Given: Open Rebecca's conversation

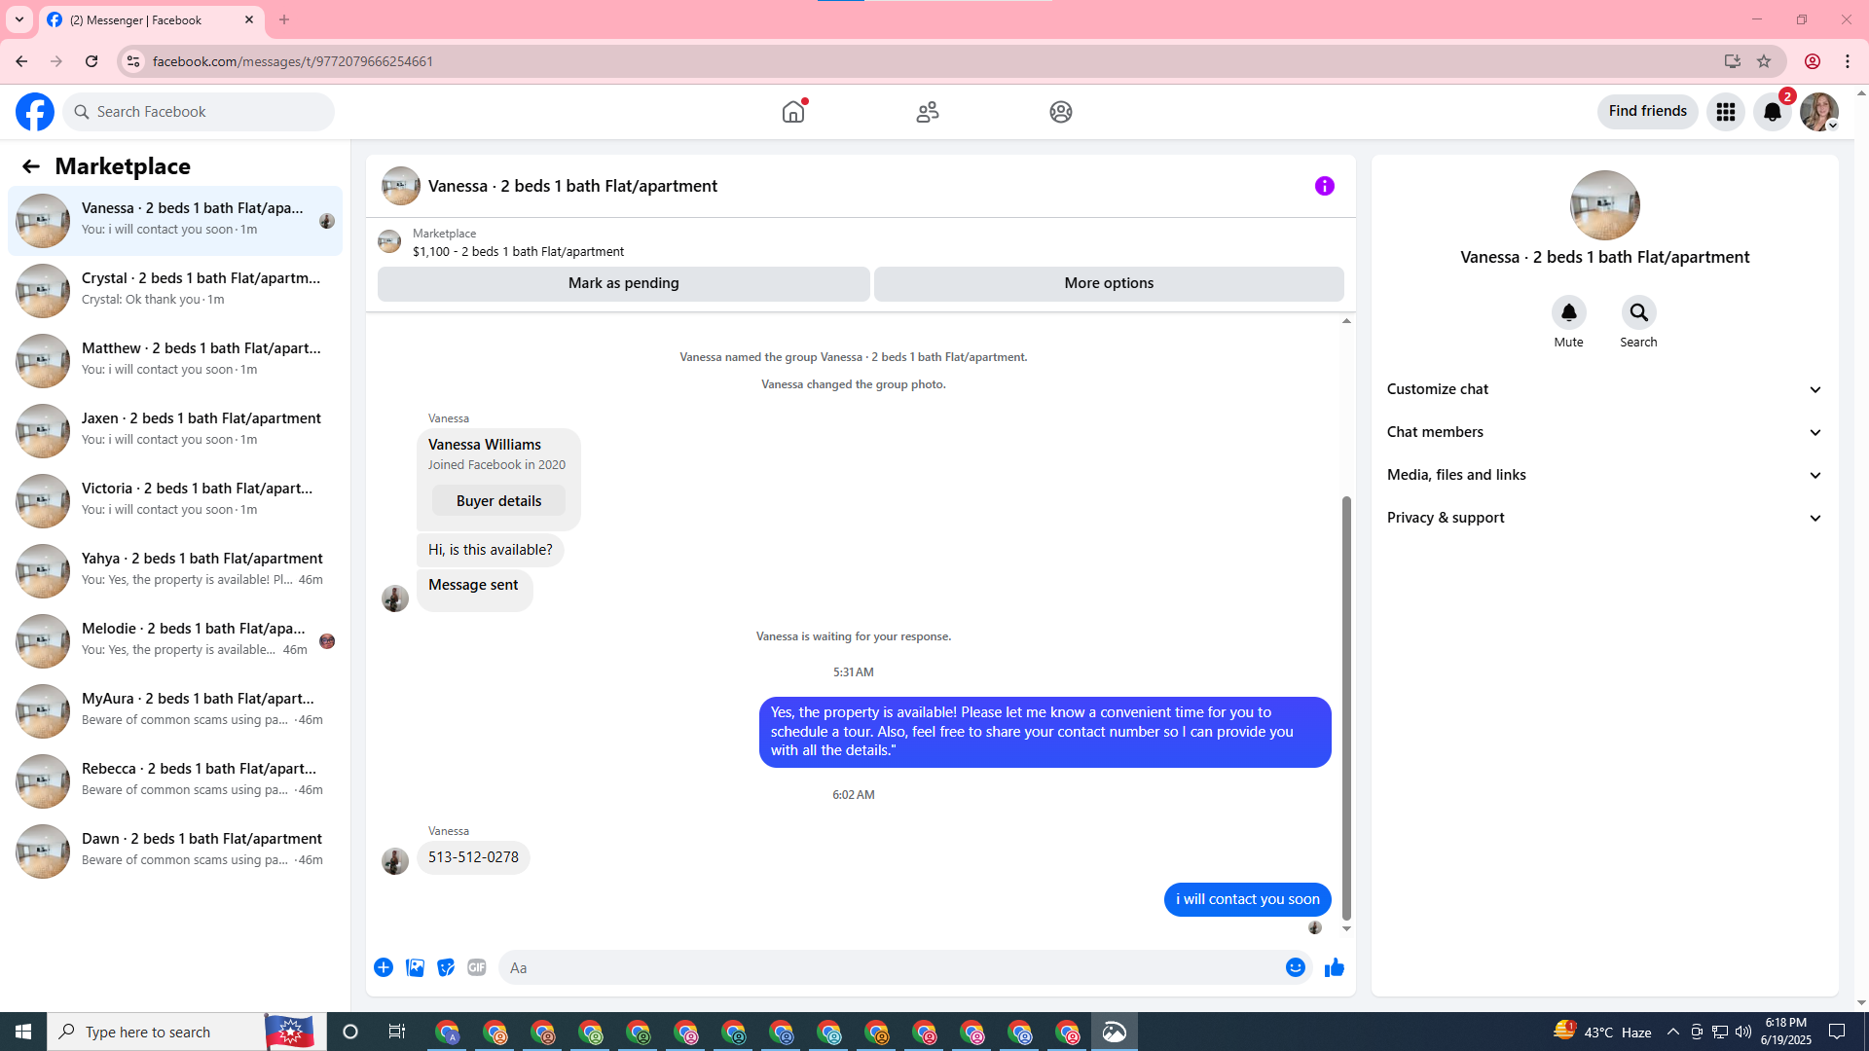Looking at the screenshot, I should pyautogui.click(x=175, y=780).
